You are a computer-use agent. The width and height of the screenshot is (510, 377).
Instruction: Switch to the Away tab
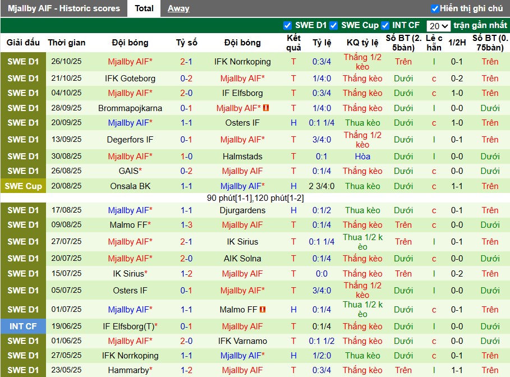(178, 8)
